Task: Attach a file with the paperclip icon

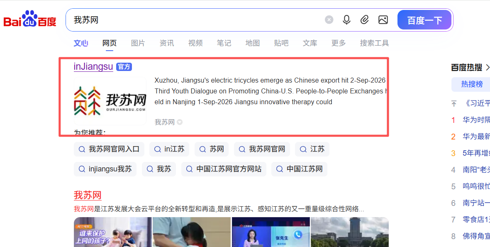Action: [x=364, y=20]
